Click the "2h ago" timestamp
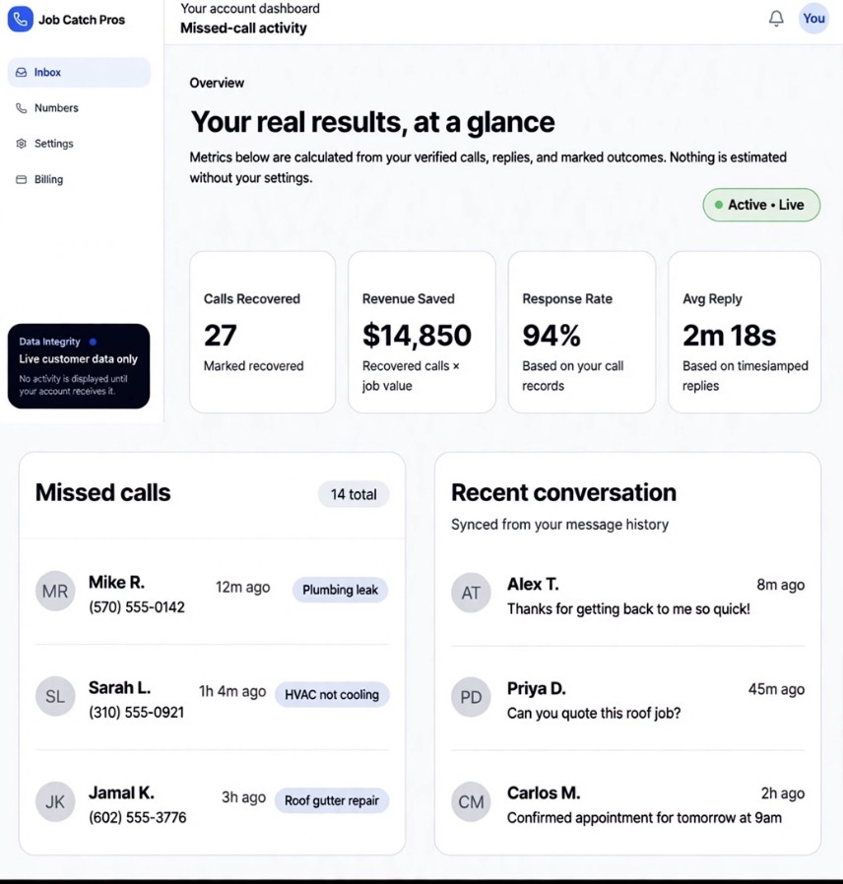 (783, 793)
